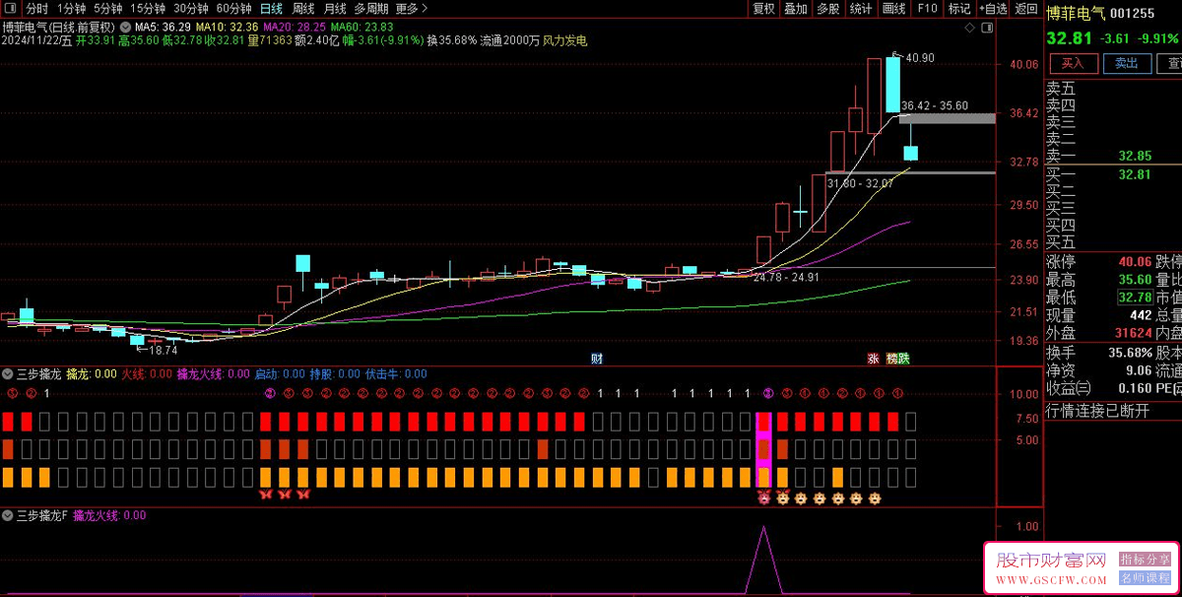Switch to the 30分钟 period tab
This screenshot has width=1182, height=597.
tap(190, 9)
